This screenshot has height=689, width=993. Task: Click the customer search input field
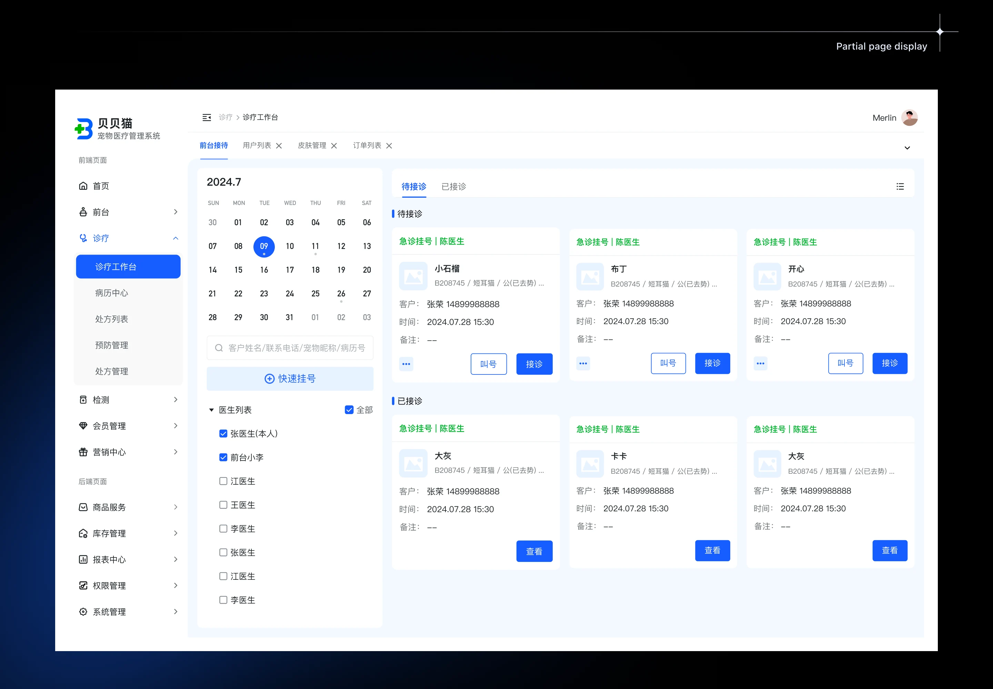296,348
